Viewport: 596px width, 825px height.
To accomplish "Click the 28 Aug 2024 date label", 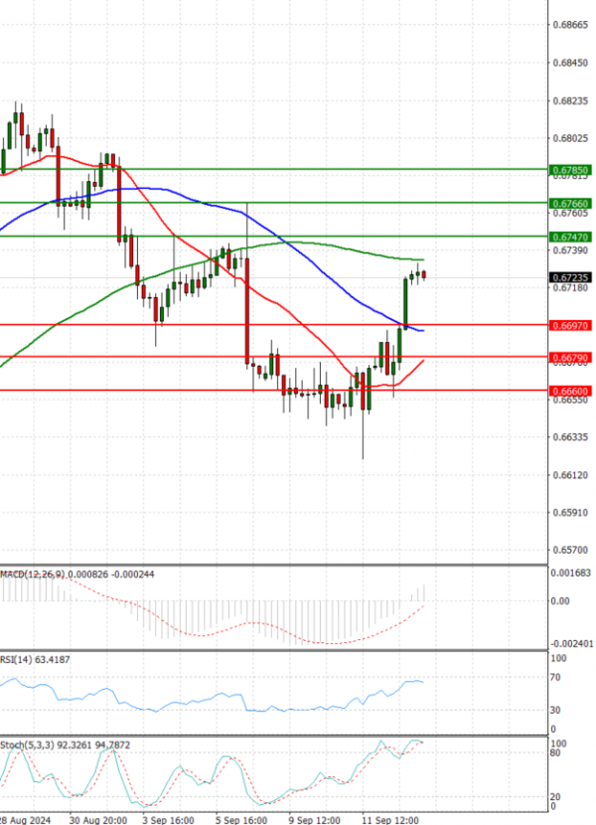I will [x=25, y=820].
